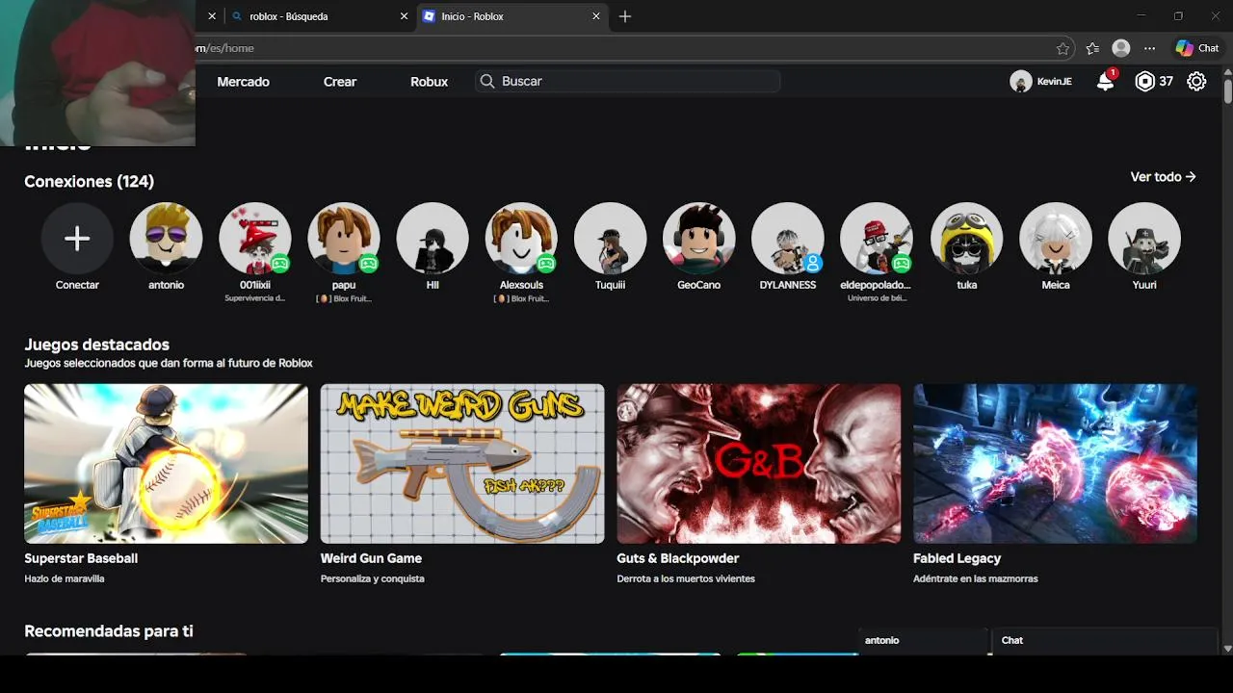The height and width of the screenshot is (693, 1233).
Task: Open DYLANNESS's avatar
Action: click(788, 239)
